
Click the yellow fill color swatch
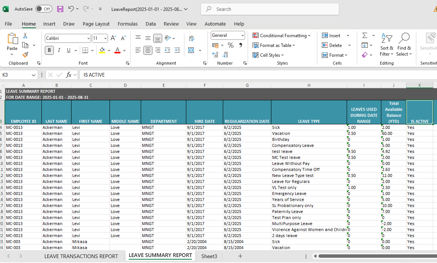(102, 50)
